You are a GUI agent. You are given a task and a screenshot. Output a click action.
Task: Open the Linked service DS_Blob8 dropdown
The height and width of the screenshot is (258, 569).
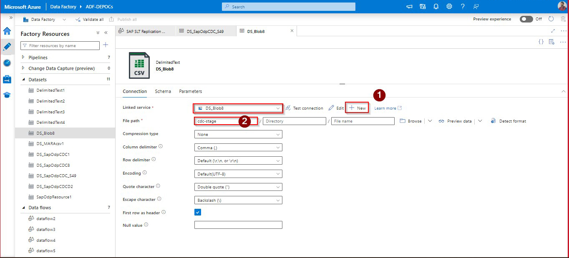click(238, 108)
